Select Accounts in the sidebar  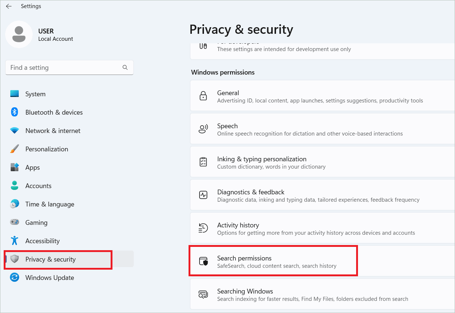(38, 186)
